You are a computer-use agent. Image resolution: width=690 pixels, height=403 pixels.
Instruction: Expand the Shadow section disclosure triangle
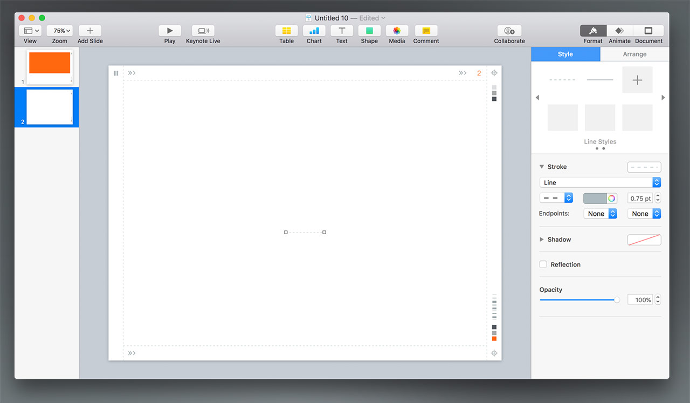coord(542,240)
